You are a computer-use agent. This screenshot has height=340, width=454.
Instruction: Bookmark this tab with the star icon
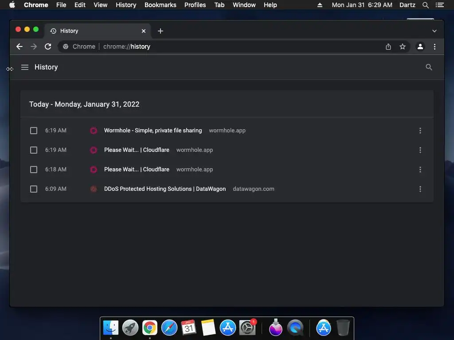click(x=403, y=46)
